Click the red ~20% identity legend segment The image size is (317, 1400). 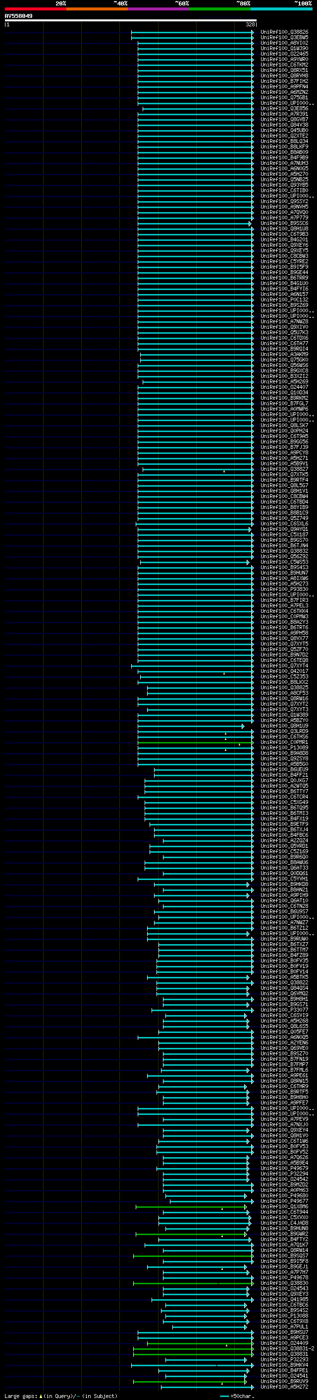tap(35, 9)
